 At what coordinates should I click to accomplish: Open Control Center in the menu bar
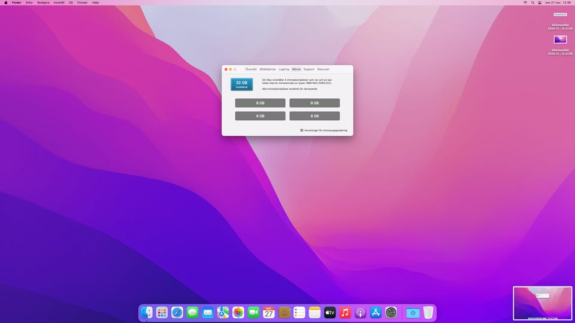pos(540,2)
